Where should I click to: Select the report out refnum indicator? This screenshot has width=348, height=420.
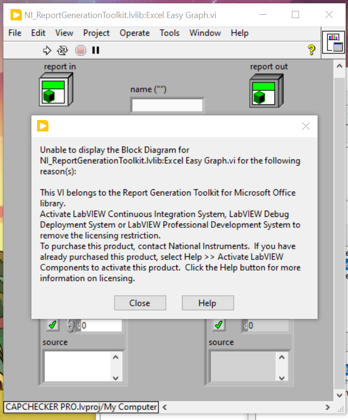click(x=266, y=91)
